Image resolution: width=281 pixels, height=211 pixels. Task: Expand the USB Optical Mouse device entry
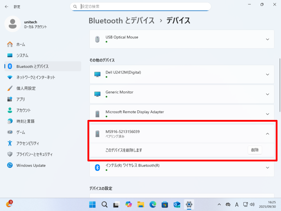pos(267,39)
